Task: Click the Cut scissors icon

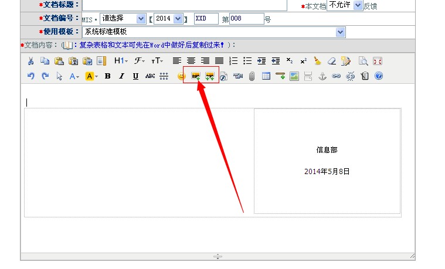Action: [x=31, y=60]
